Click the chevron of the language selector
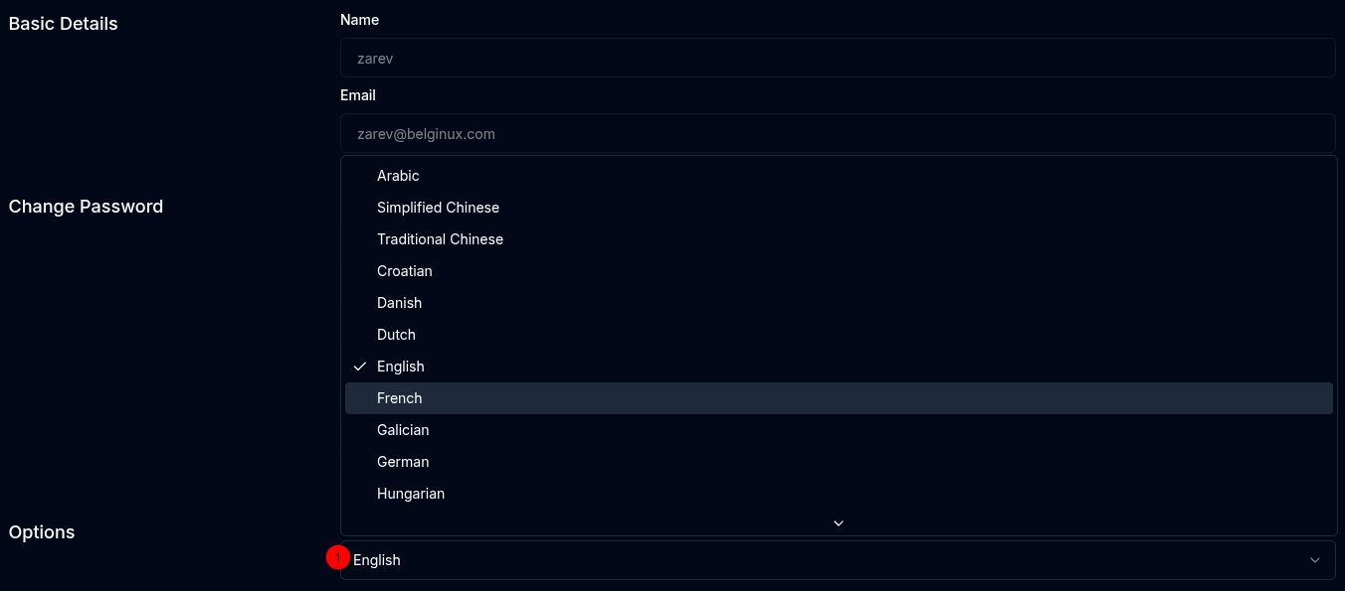 (x=1315, y=560)
